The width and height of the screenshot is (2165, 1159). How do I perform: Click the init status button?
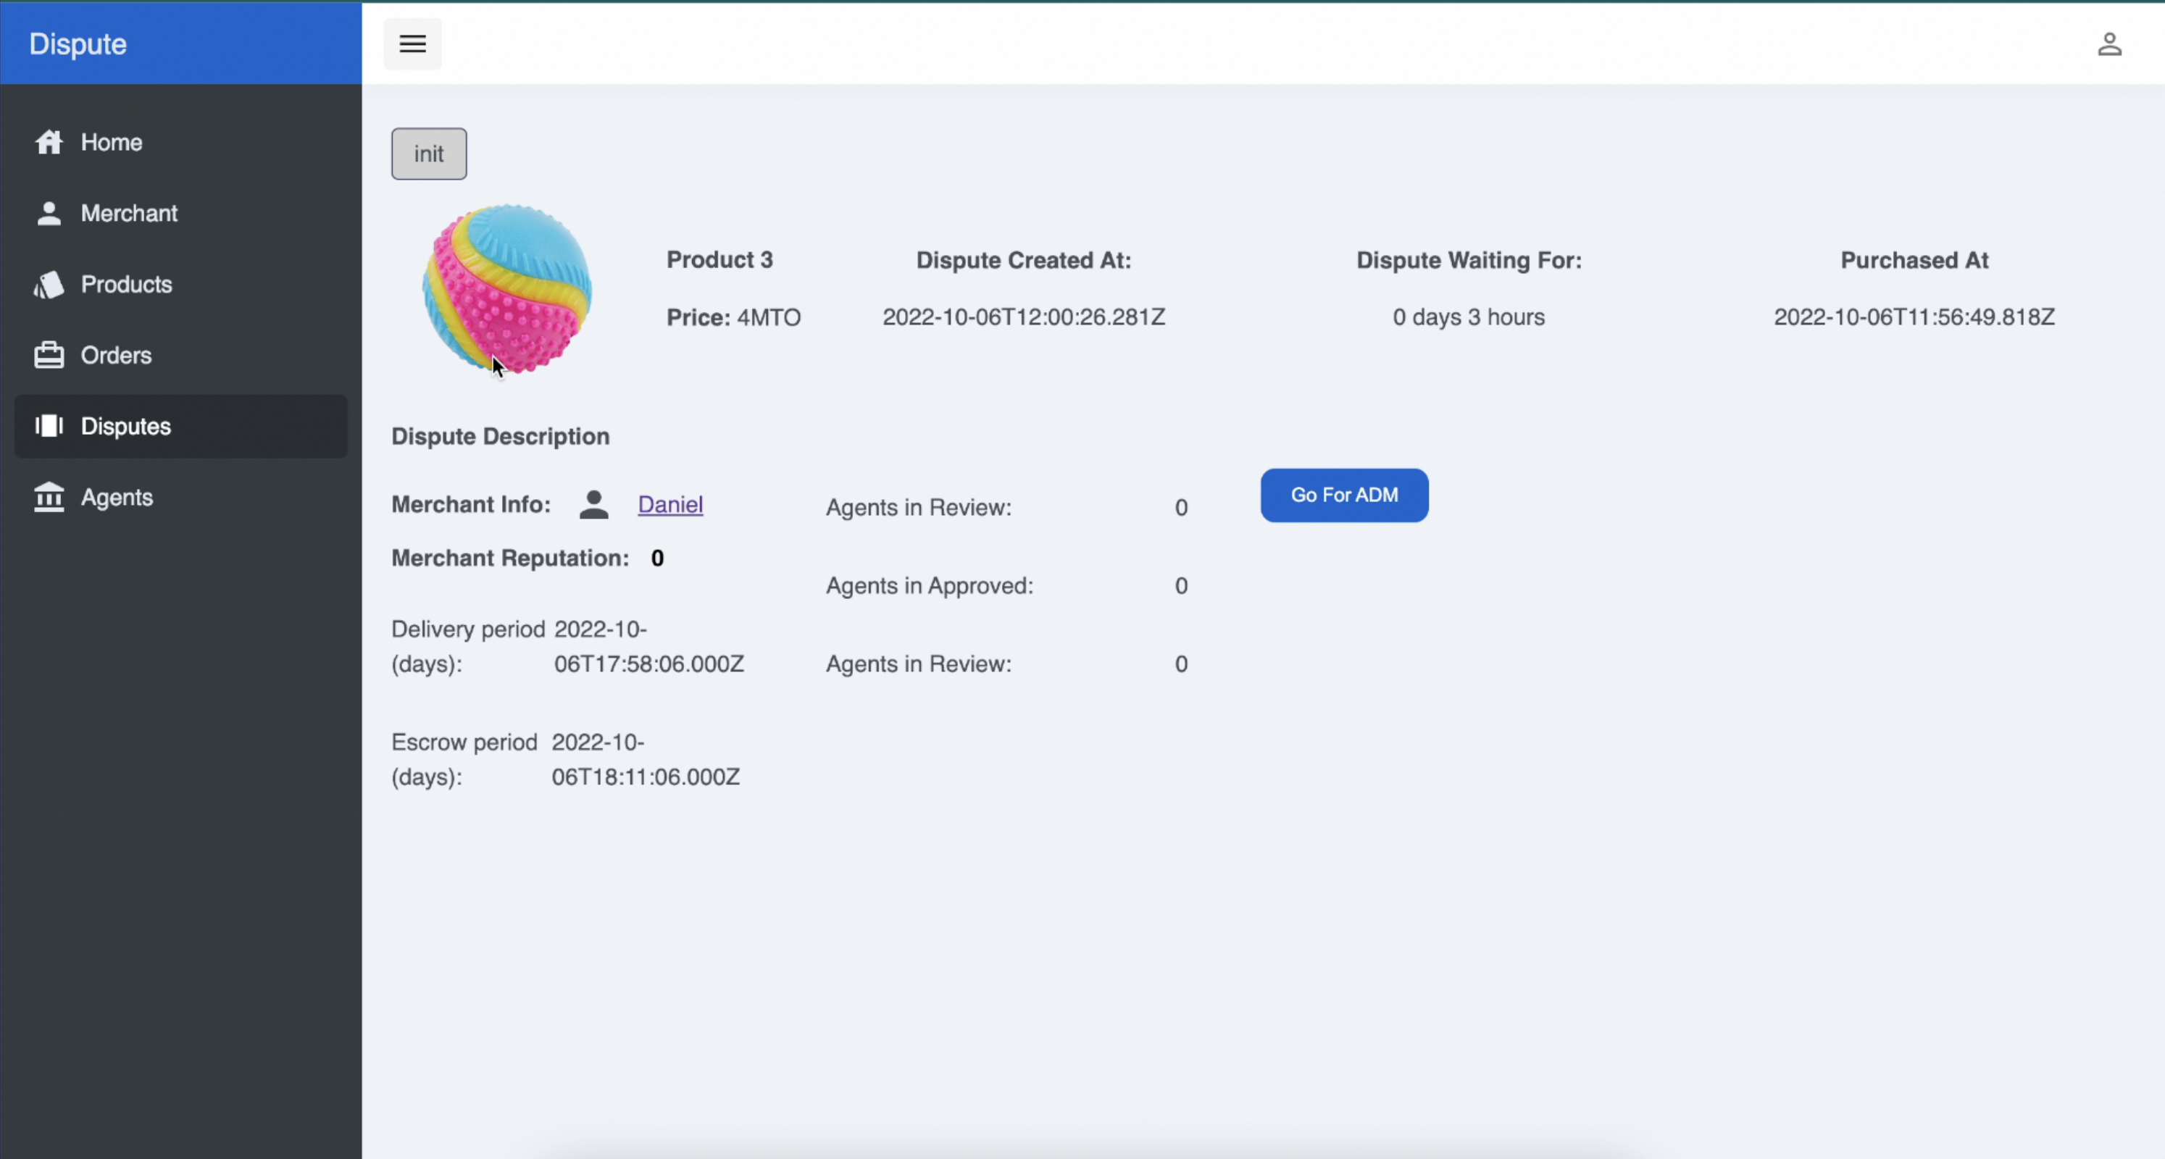click(x=429, y=154)
